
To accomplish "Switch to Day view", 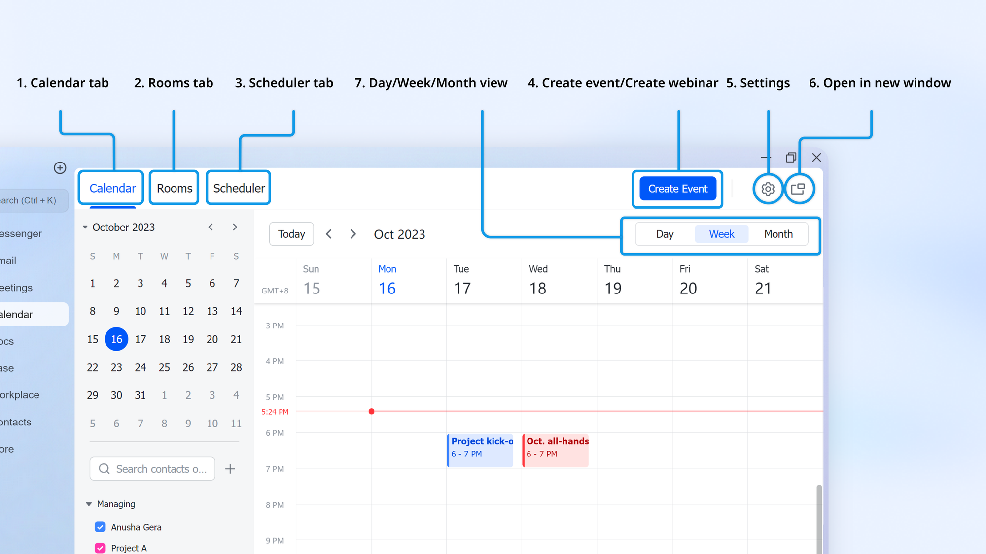I will (665, 234).
